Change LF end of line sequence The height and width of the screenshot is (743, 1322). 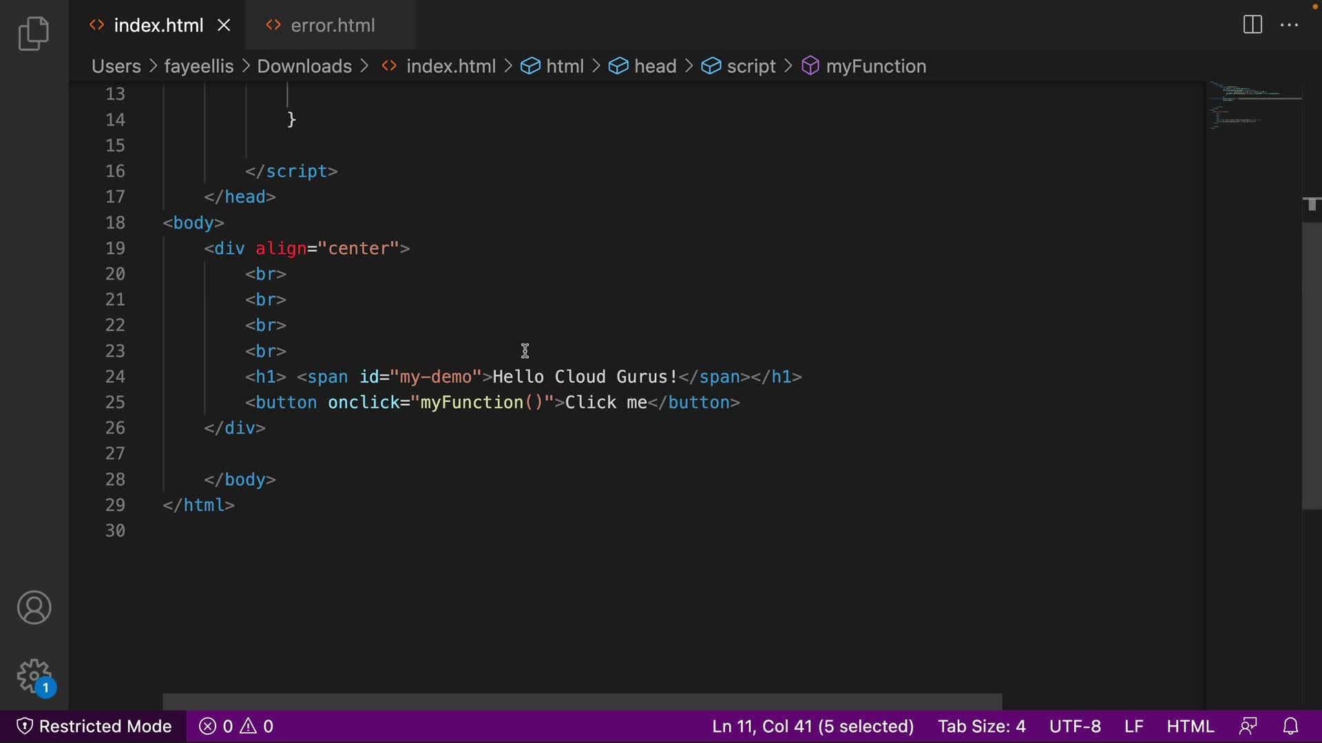(1133, 726)
